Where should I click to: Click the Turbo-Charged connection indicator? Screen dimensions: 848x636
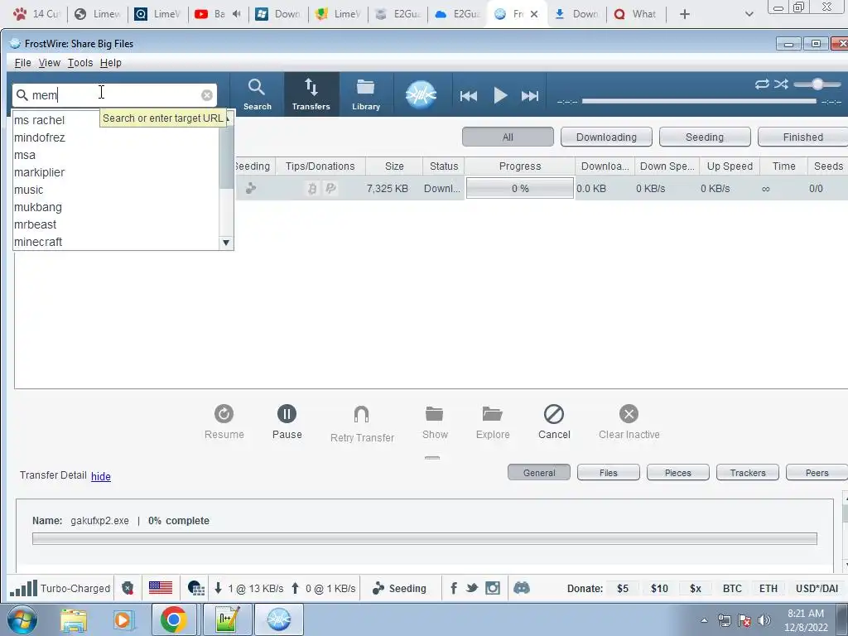(60, 589)
